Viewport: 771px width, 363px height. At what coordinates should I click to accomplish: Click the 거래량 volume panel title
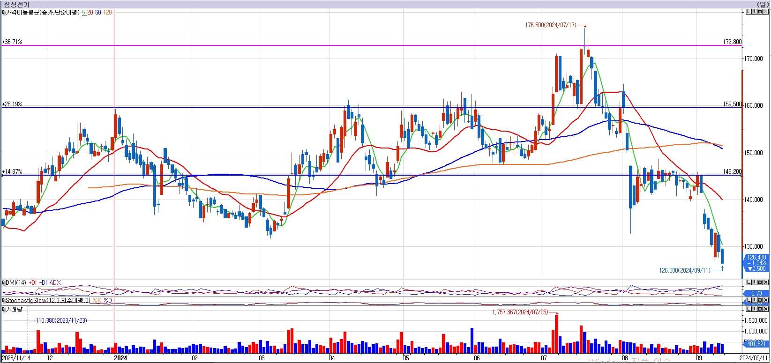13,310
